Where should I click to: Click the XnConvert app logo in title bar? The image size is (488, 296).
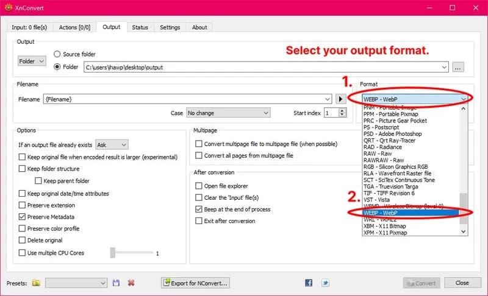click(9, 7)
